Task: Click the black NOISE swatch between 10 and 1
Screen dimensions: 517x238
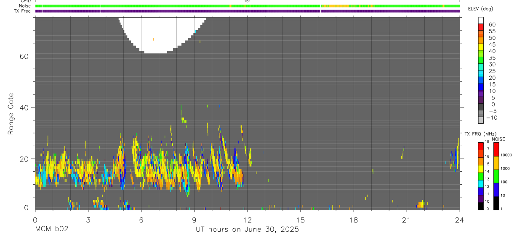Action: pyautogui.click(x=496, y=203)
